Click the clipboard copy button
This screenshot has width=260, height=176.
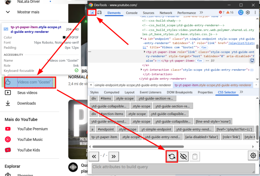click(195, 156)
